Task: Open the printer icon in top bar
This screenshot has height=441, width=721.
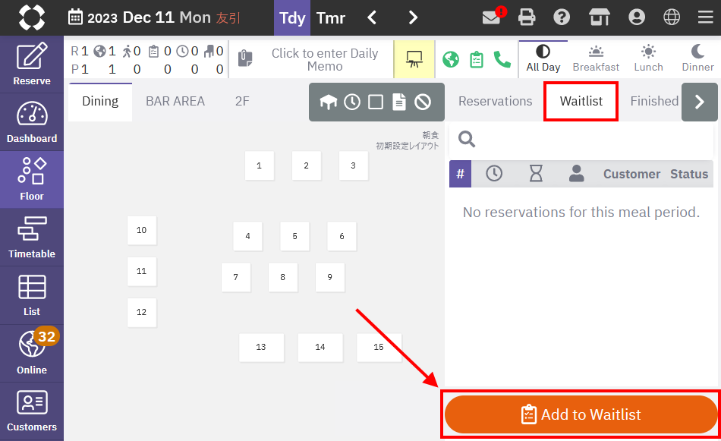Action: click(527, 17)
